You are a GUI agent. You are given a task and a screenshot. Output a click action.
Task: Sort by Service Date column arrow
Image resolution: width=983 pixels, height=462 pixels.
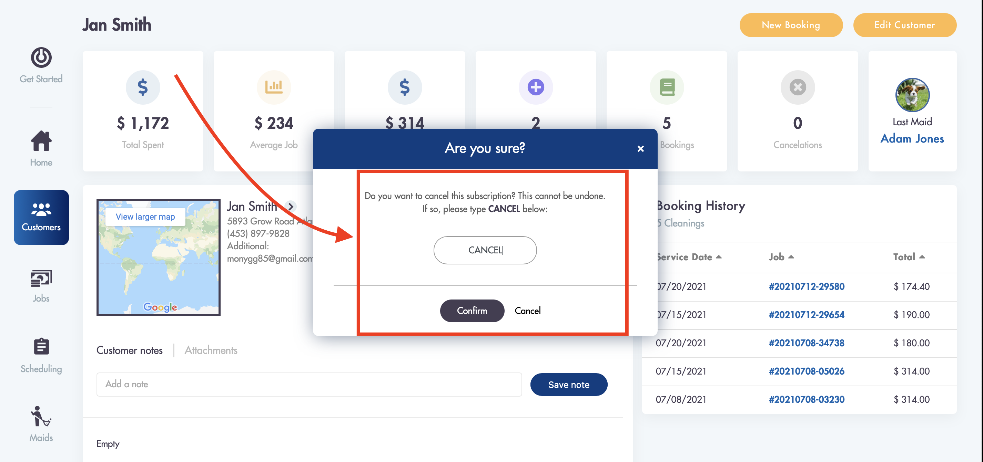point(719,257)
